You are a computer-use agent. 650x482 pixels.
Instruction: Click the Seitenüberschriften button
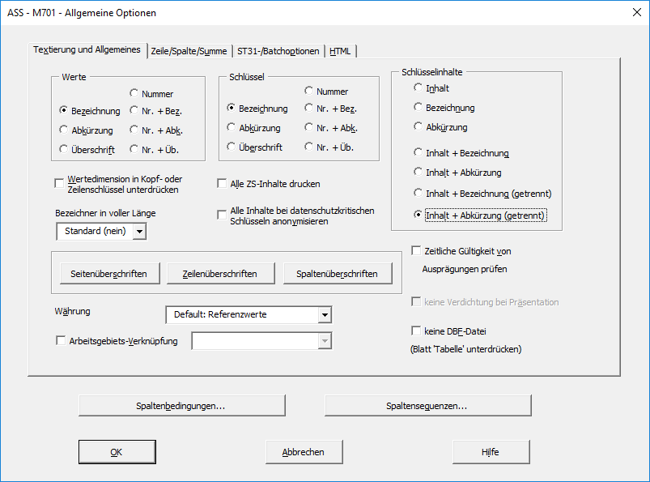point(110,273)
